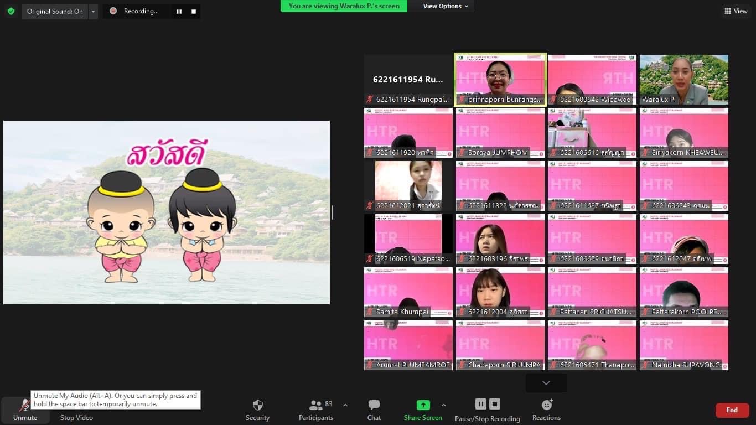
Task: Select 6221611920 participant video tile
Action: click(408, 133)
